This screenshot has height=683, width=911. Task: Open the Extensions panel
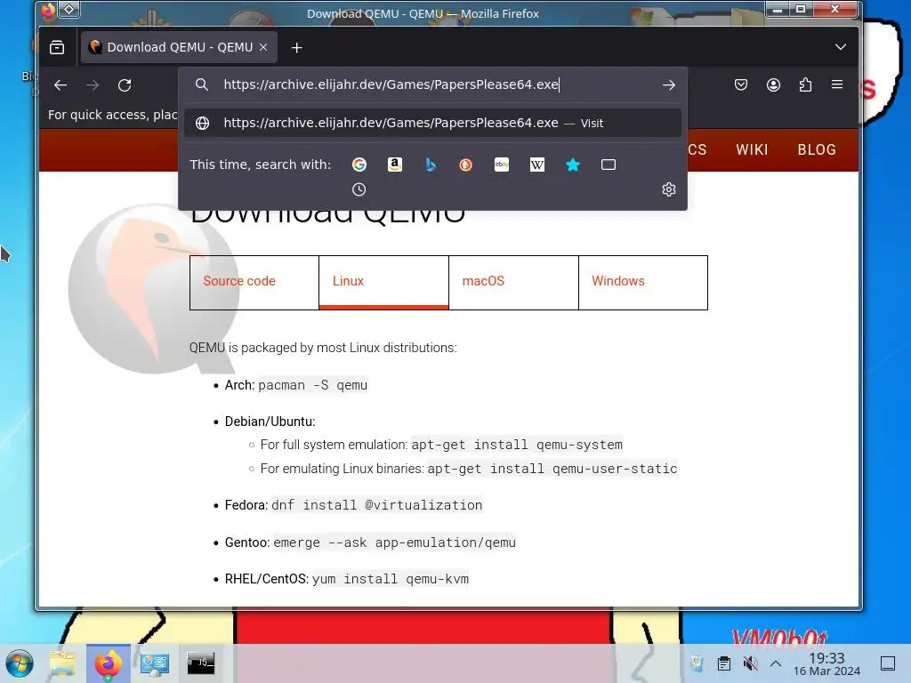(805, 84)
